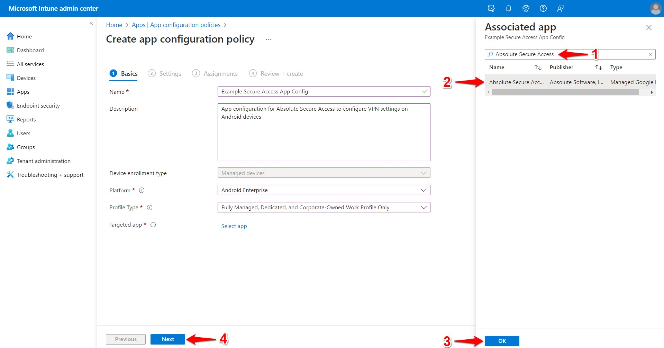Open the help menu

click(543, 8)
